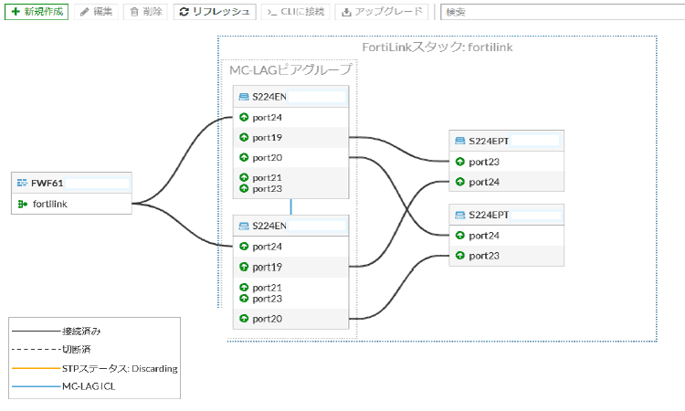Click the MC-LAGピアグループ label
The width and height of the screenshot is (685, 411).
pyautogui.click(x=290, y=69)
